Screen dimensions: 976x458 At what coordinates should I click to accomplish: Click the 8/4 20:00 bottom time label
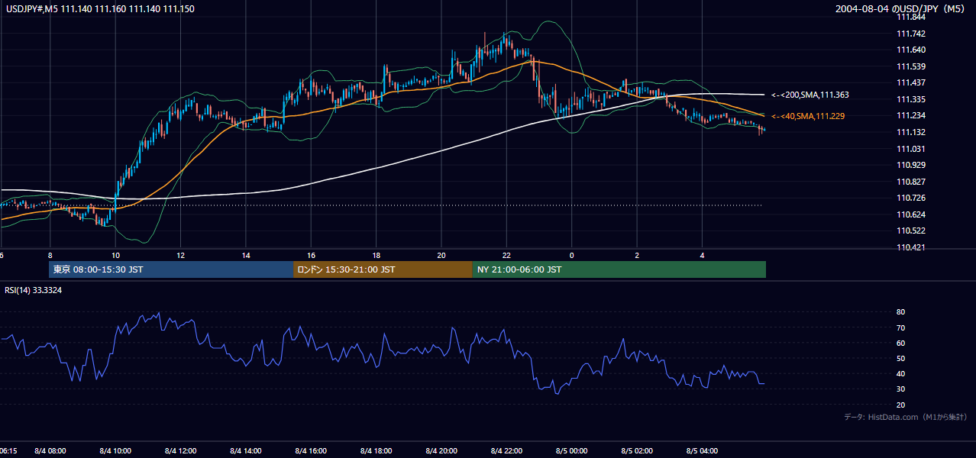pyautogui.click(x=441, y=451)
